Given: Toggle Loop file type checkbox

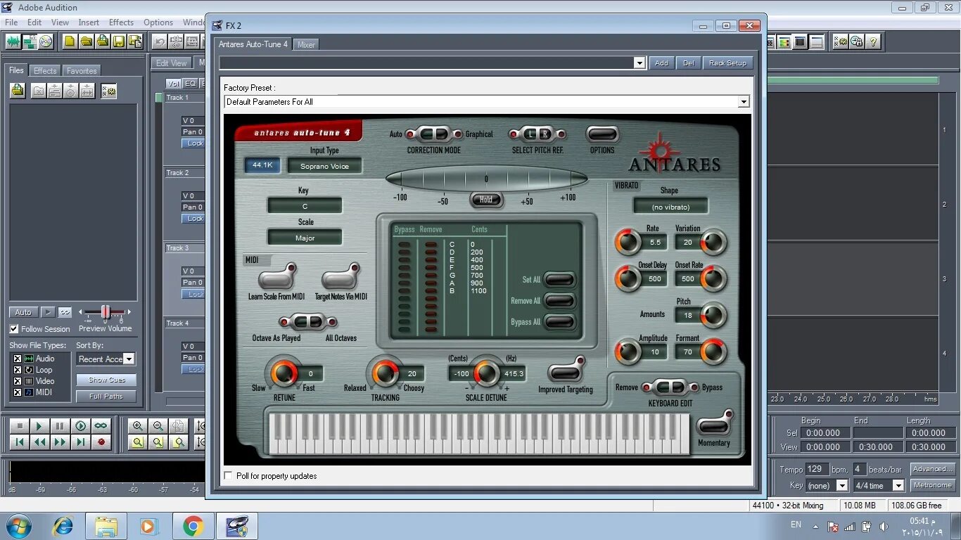Looking at the screenshot, I should tap(18, 370).
